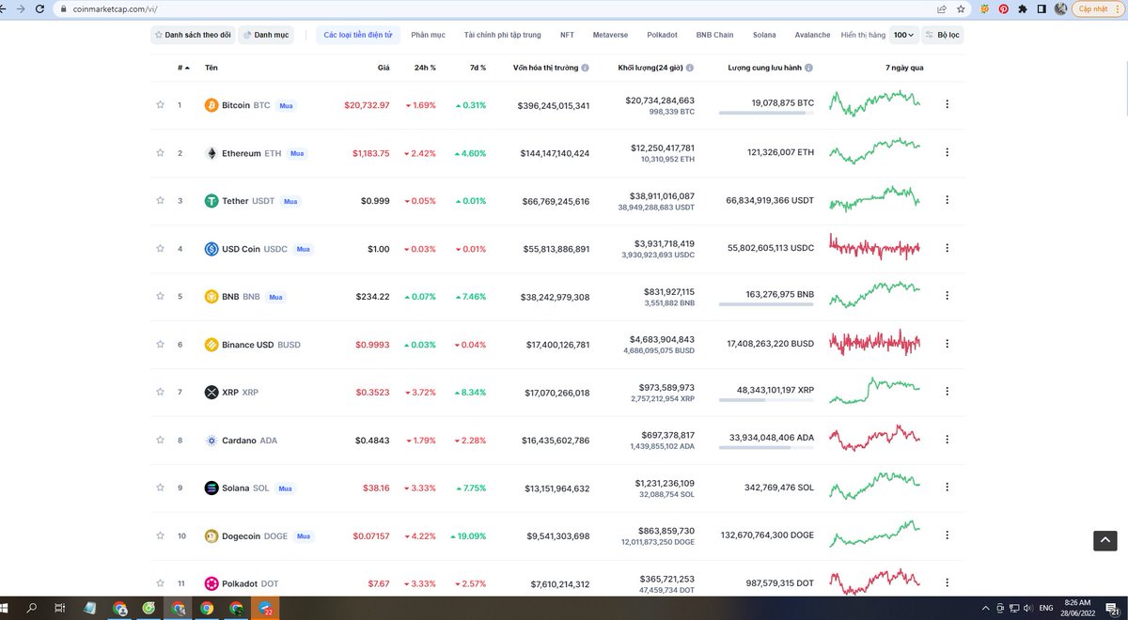Open USD Coin row options menu
The image size is (1128, 620).
[x=947, y=248]
